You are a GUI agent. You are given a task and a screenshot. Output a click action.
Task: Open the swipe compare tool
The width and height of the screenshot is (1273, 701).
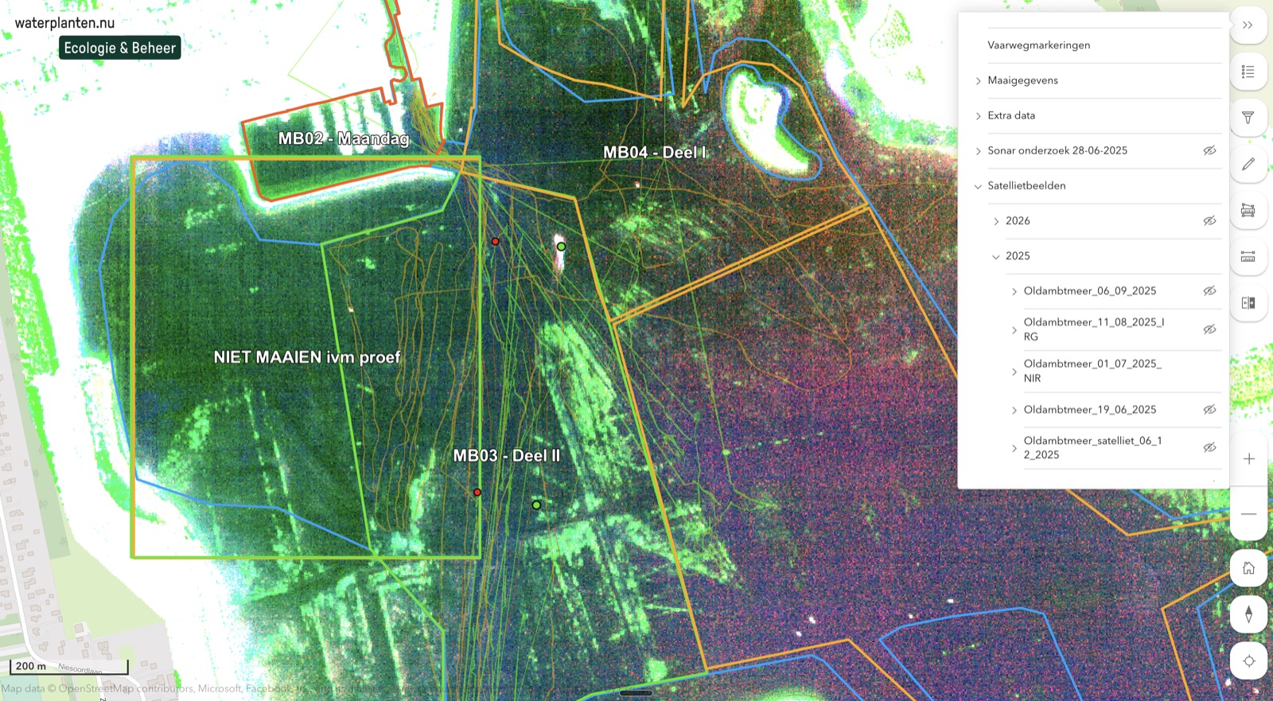pos(1248,302)
